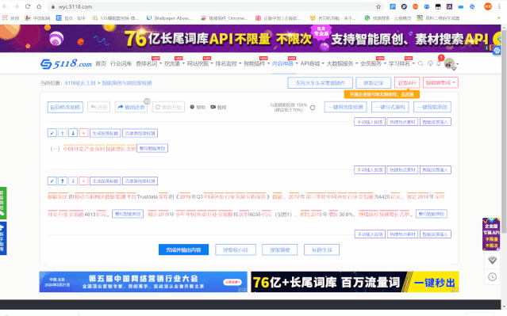Refresh the similarity percentage with circular icon
The height and width of the screenshot is (316, 507).
(313, 108)
